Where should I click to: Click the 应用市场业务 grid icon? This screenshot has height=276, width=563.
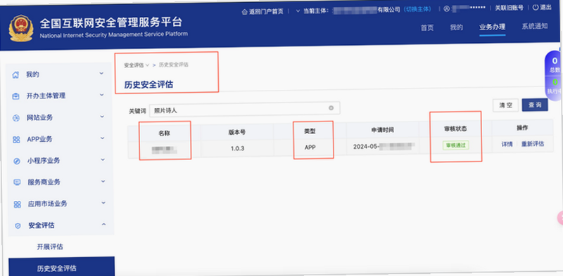tap(17, 204)
